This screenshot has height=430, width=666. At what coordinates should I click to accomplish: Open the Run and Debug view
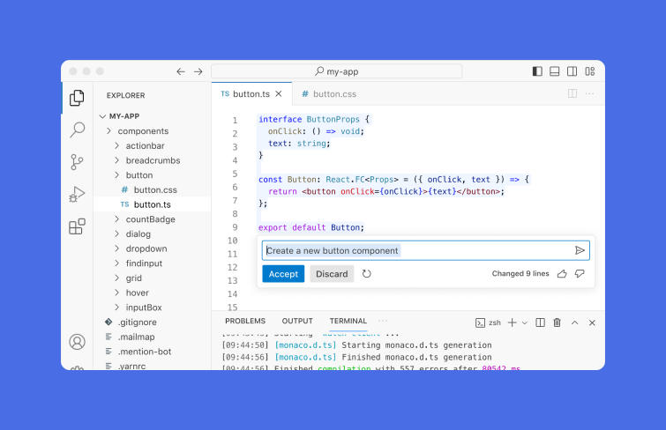pyautogui.click(x=77, y=195)
